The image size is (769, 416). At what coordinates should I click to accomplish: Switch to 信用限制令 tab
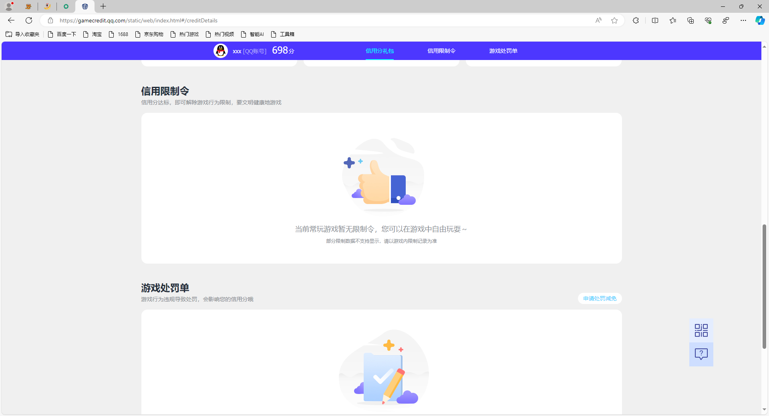(x=441, y=51)
